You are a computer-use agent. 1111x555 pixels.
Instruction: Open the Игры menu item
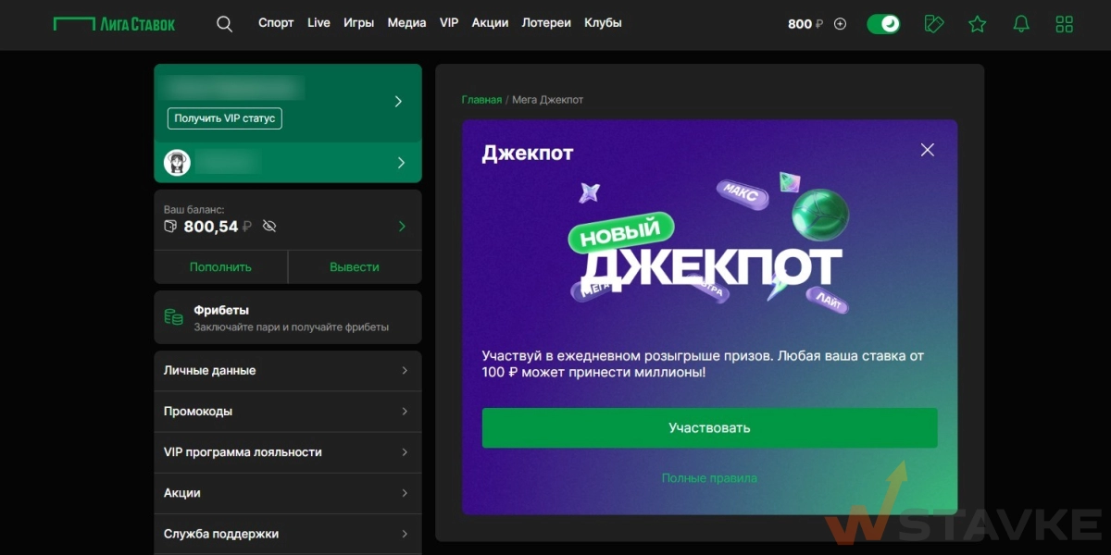pos(358,23)
